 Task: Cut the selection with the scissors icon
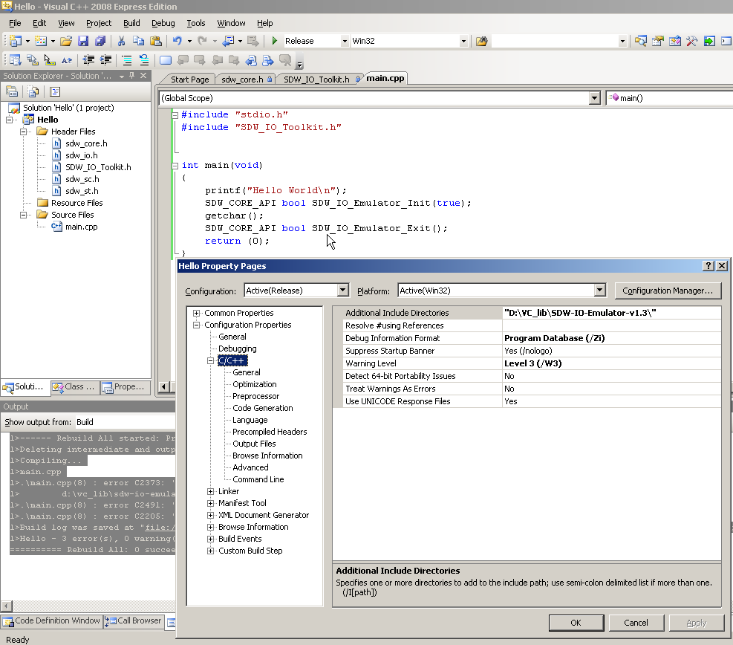pos(121,41)
